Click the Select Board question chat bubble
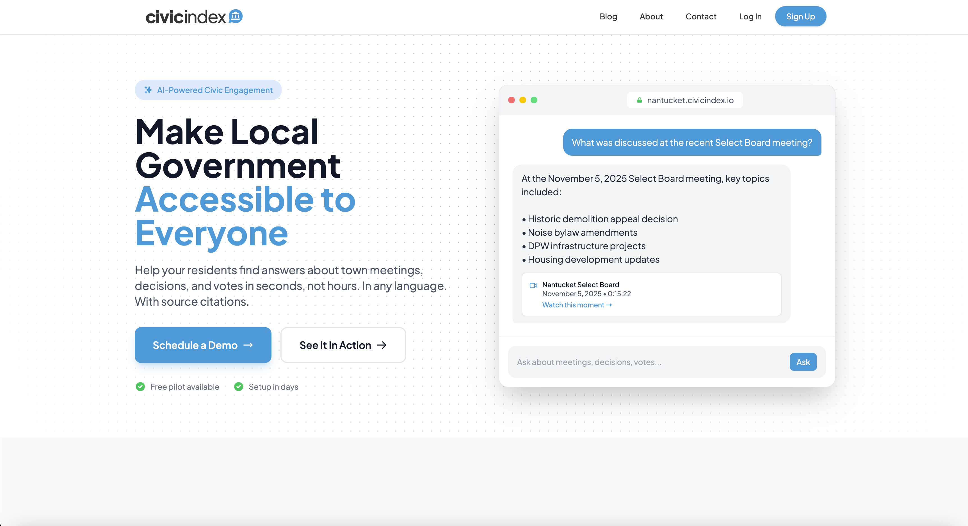 (692, 142)
